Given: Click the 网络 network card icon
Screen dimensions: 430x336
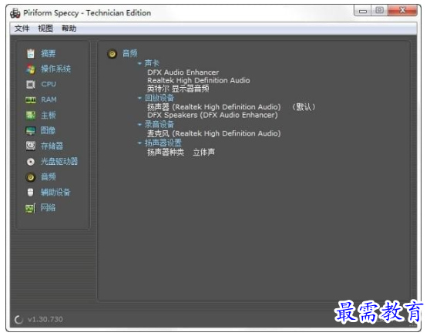Looking at the screenshot, I should [x=31, y=208].
